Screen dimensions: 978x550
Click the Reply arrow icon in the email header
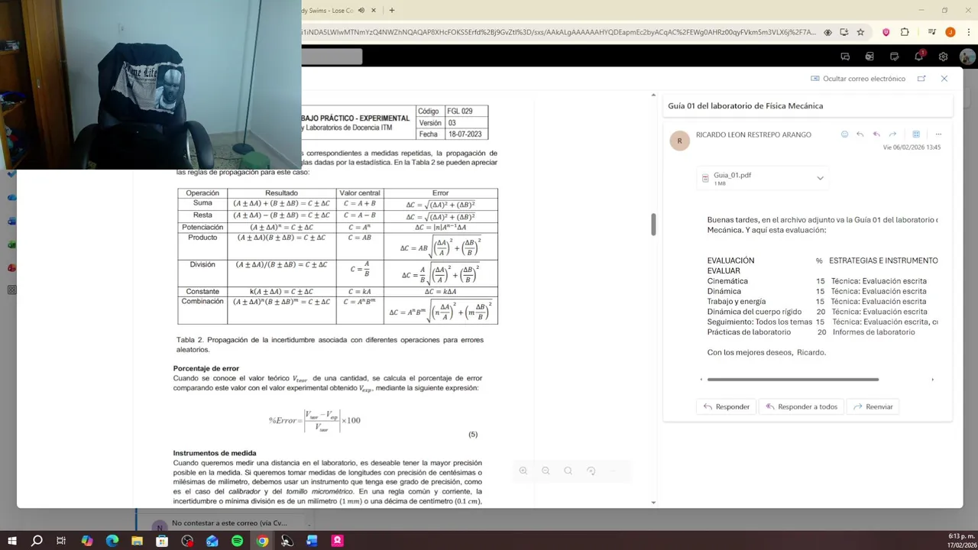coord(860,134)
